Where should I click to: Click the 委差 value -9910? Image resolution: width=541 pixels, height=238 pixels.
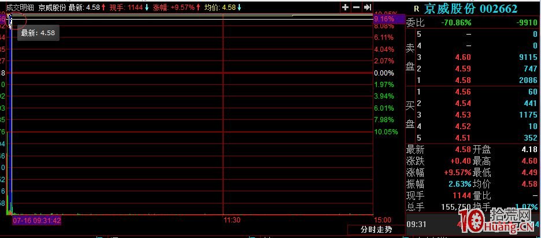pyautogui.click(x=527, y=23)
